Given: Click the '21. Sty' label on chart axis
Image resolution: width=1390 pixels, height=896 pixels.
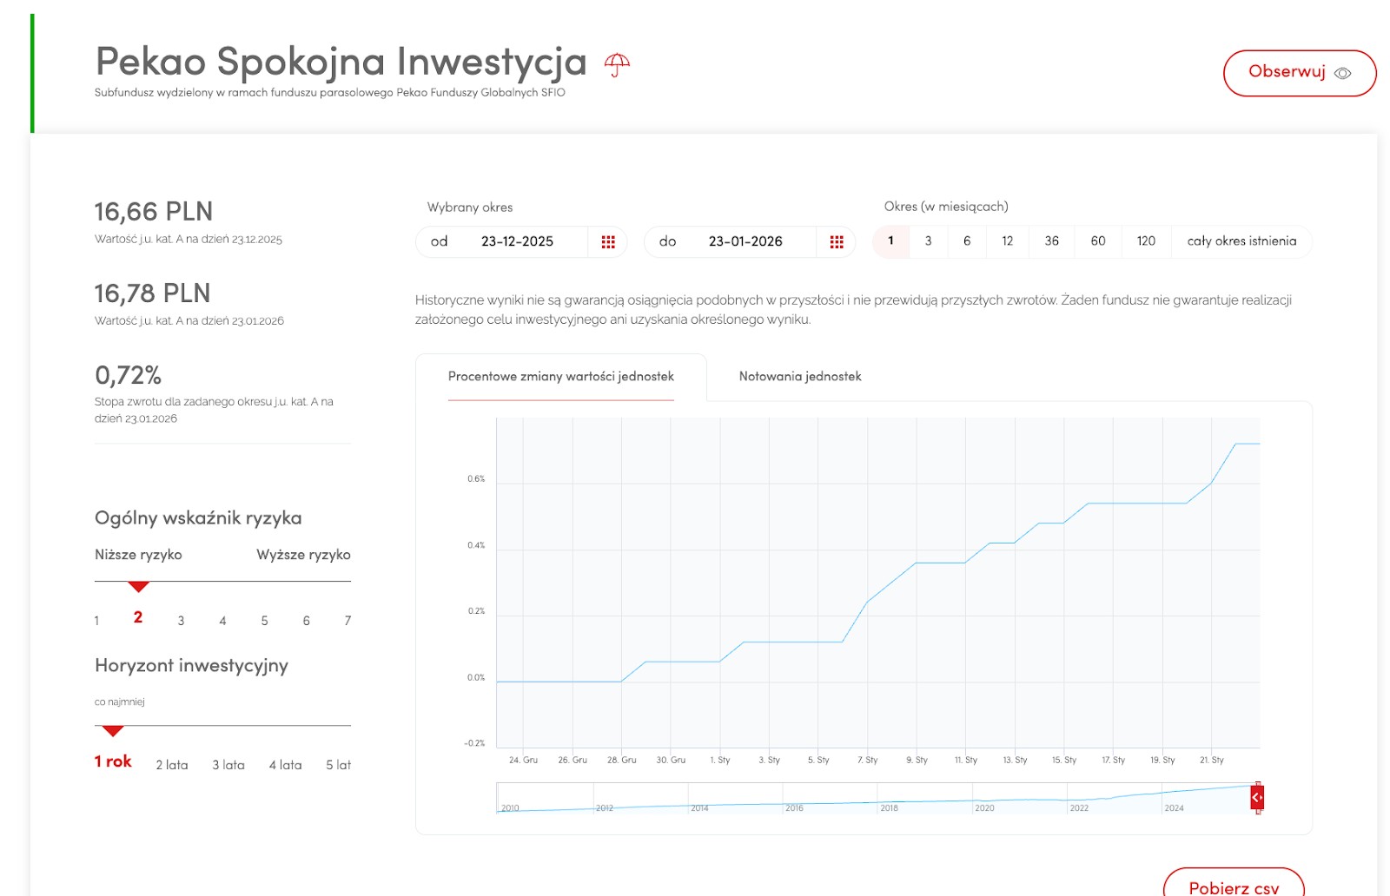Looking at the screenshot, I should (x=1212, y=760).
